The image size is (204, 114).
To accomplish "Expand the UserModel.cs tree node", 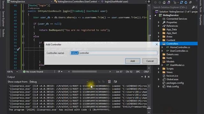I will tap(162, 65).
